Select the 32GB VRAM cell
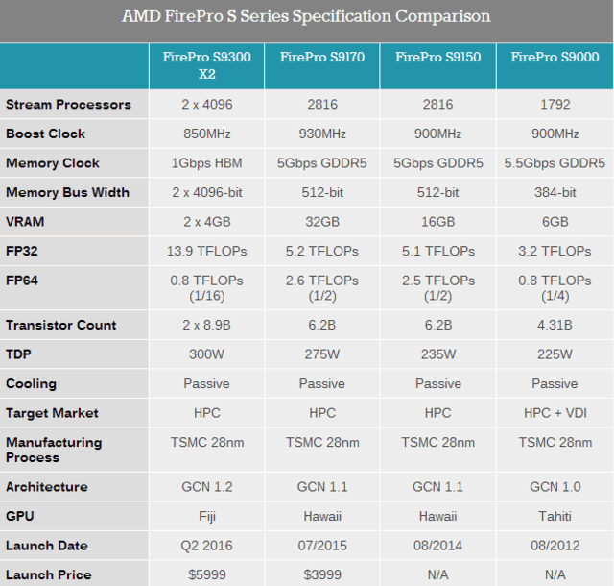The height and width of the screenshot is (586, 614). pos(321,222)
